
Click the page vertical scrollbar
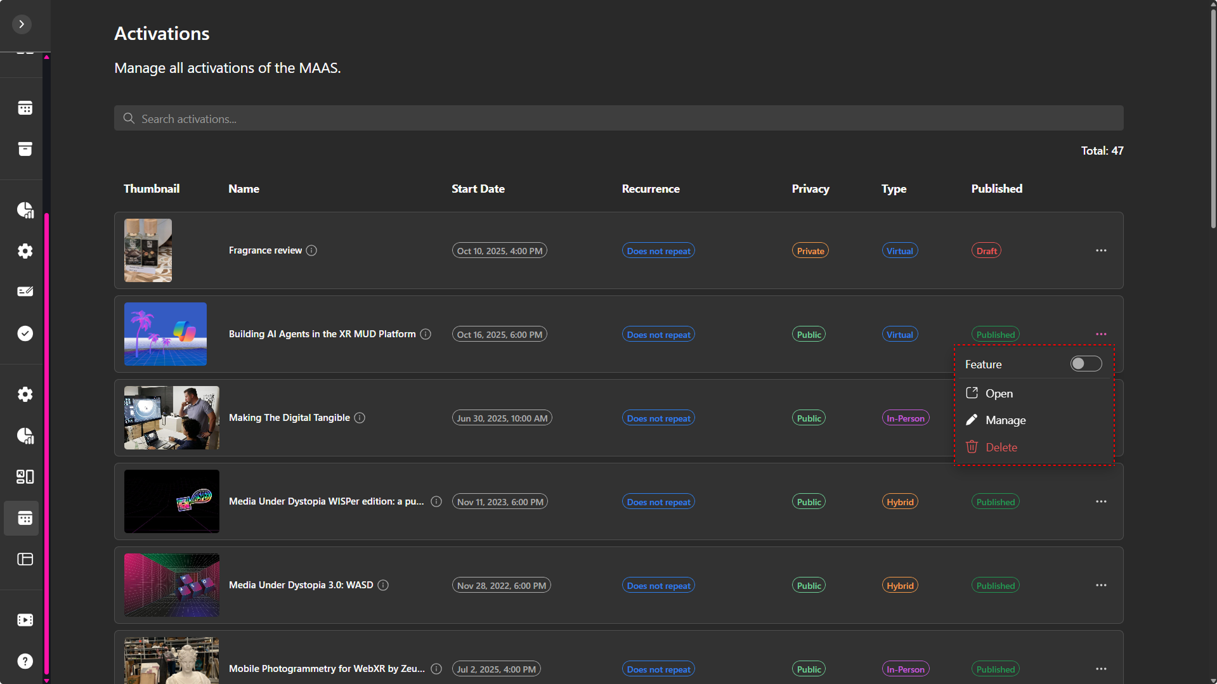(1213, 114)
